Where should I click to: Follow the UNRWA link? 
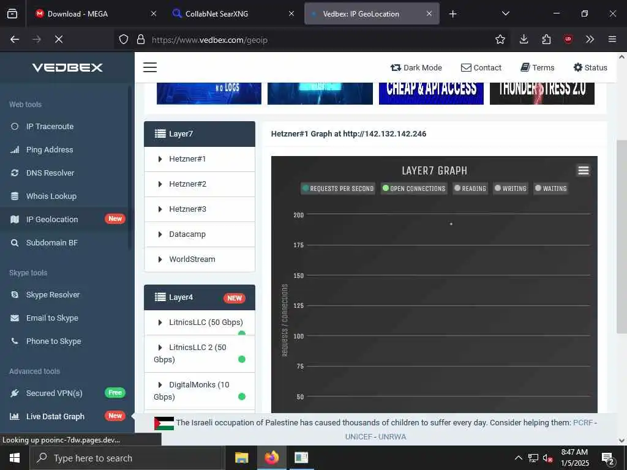click(x=392, y=437)
